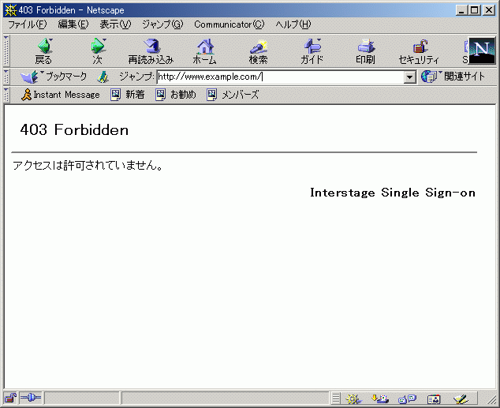This screenshot has width=500, height=408.
Task: Collapse the navigation toolbar grip
Action: pos(6,51)
